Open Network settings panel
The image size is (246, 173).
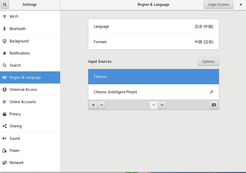point(30,163)
